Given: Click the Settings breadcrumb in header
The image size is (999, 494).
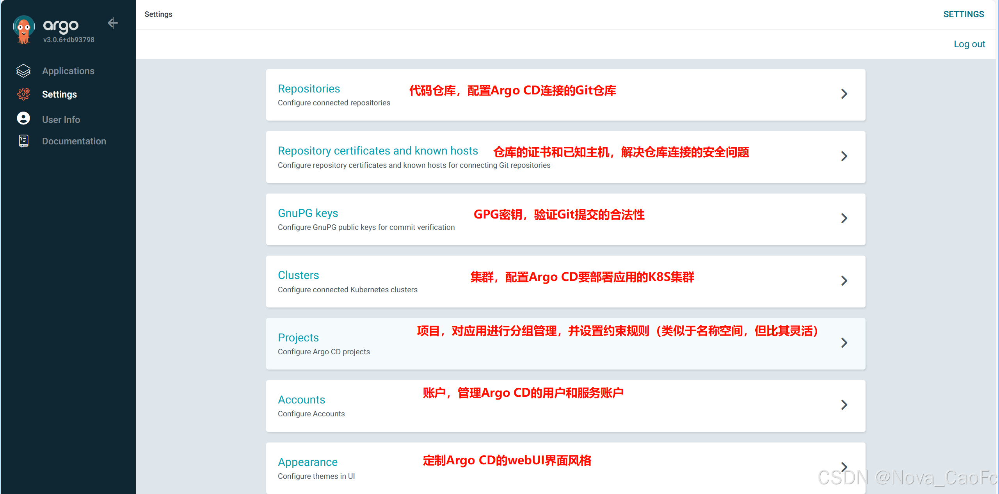Looking at the screenshot, I should (158, 14).
